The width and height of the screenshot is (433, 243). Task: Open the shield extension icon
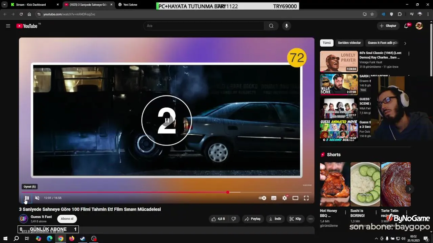point(392,14)
